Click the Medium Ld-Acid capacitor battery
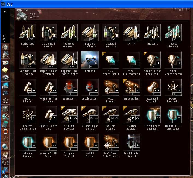The height and width of the screenshot is (178, 193). pos(28,87)
